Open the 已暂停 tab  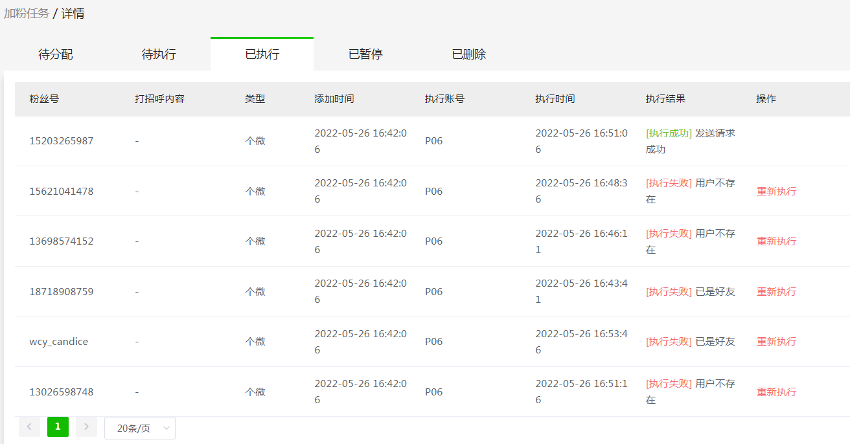click(365, 54)
